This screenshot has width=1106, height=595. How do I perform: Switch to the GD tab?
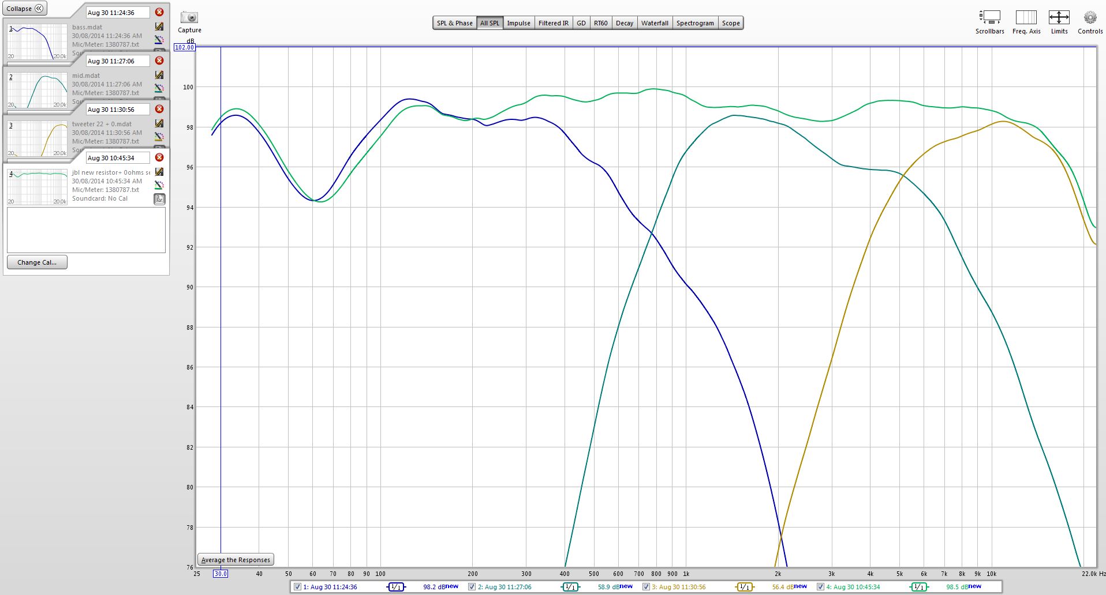coord(581,23)
